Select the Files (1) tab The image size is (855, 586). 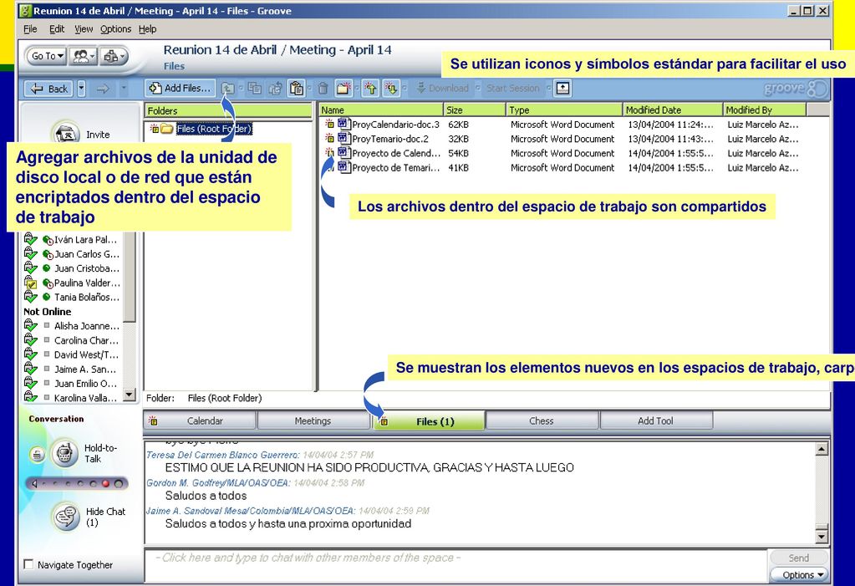[429, 421]
